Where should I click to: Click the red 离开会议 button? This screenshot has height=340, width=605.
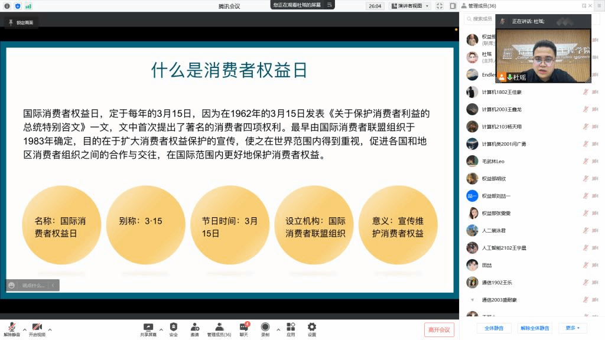click(439, 329)
